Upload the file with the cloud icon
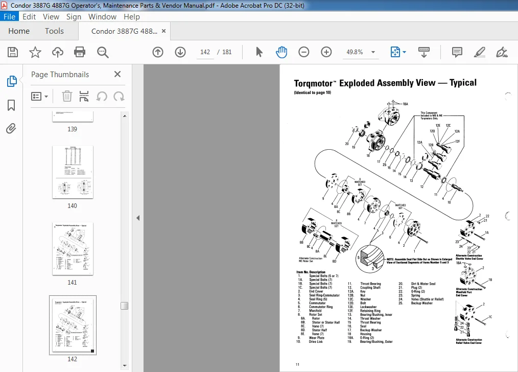518x372 pixels. tap(58, 52)
